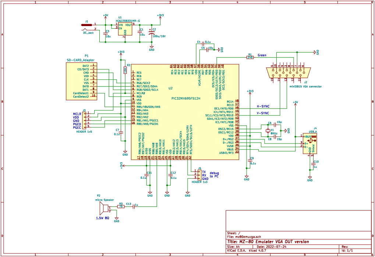Image resolution: width=375 pixels, height=257 pixels.
Task: Click the U2 PIC32 microcontroller body
Action: pyautogui.click(x=185, y=112)
